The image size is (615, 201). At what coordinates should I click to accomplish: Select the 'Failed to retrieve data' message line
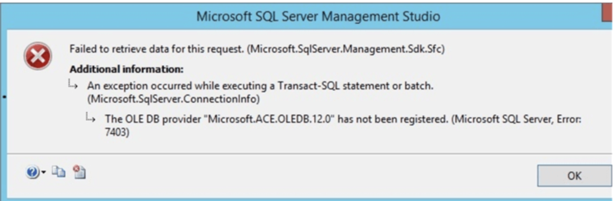coord(257,49)
